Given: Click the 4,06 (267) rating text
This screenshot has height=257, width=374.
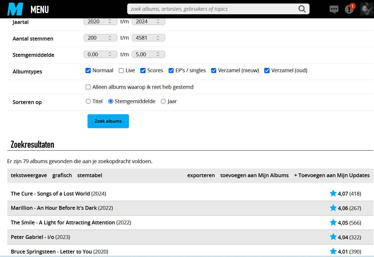Looking at the screenshot, I should point(349,208).
